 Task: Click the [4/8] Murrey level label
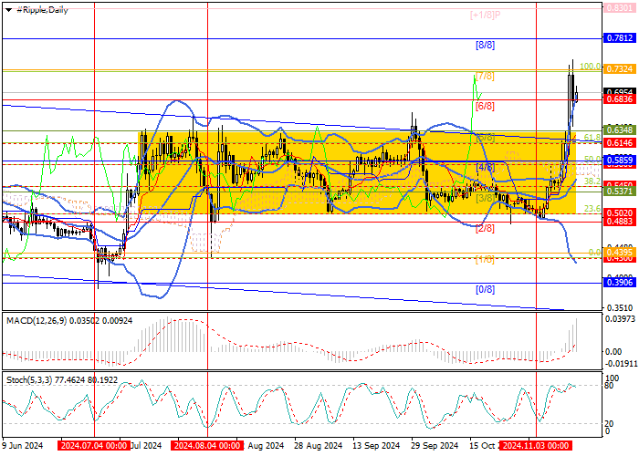(485, 167)
